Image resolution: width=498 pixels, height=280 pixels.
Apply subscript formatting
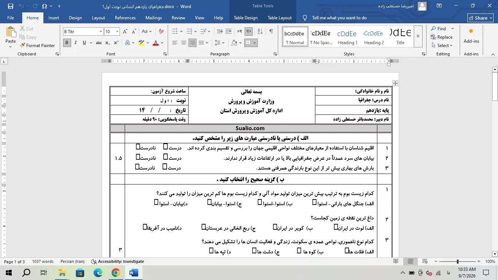(x=108, y=43)
